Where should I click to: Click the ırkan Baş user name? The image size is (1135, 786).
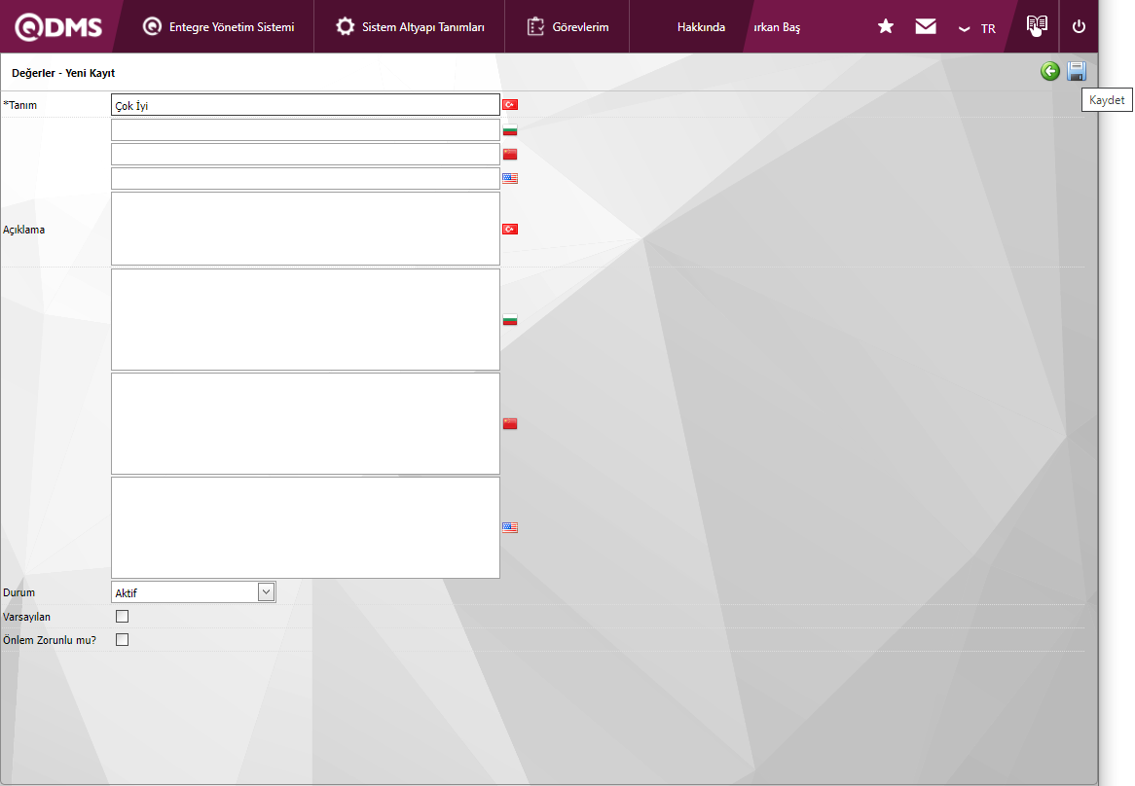point(777,27)
